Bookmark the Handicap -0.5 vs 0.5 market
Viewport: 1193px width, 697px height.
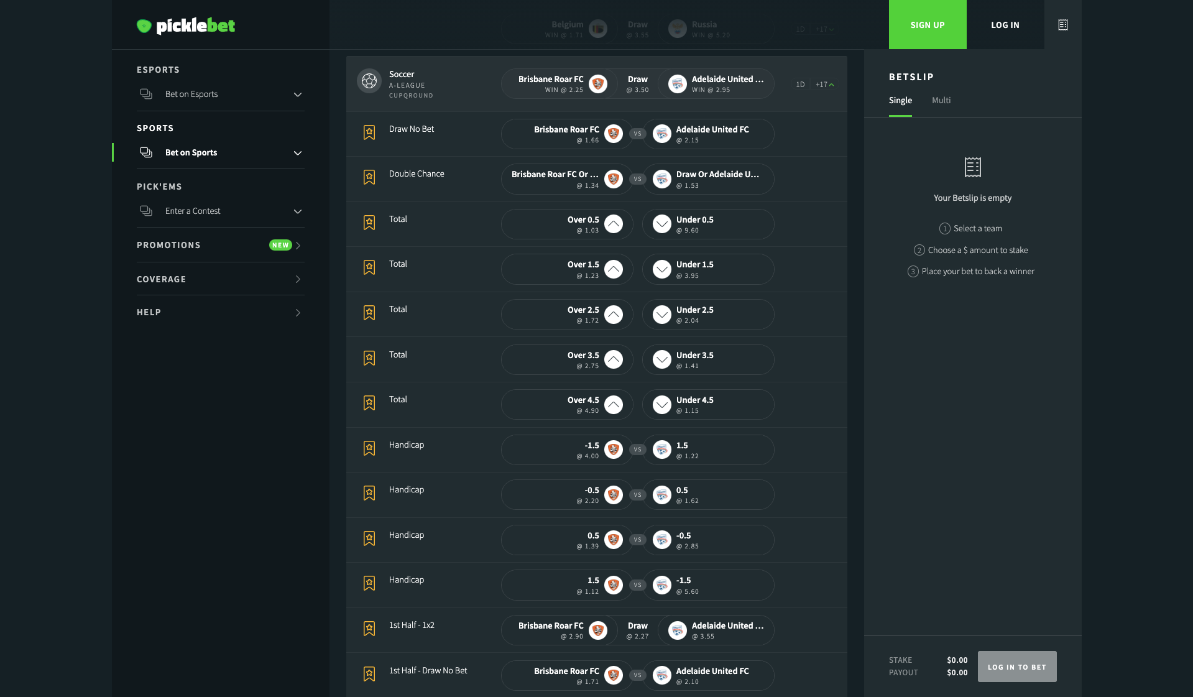click(x=369, y=493)
